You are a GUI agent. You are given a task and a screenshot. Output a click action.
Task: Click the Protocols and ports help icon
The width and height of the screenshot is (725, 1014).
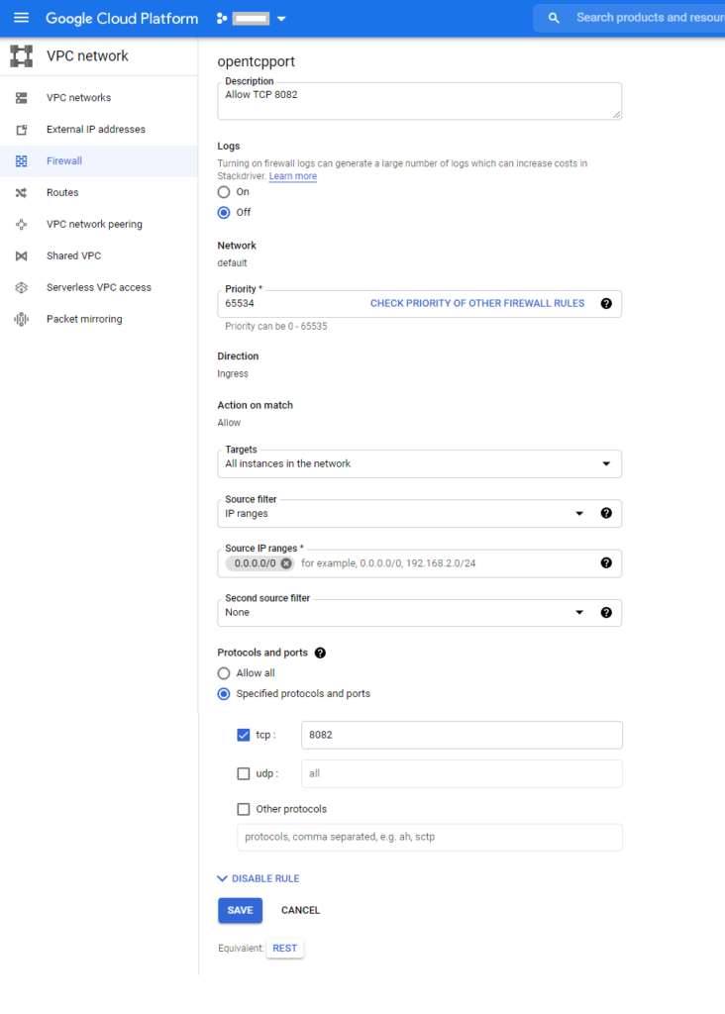tap(320, 653)
